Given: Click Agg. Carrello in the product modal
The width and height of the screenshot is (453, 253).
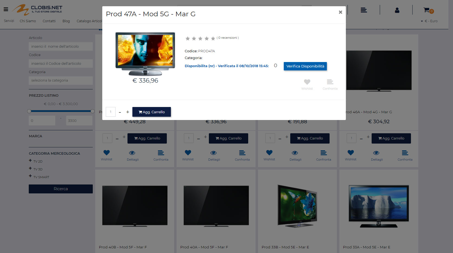Looking at the screenshot, I should [x=152, y=112].
